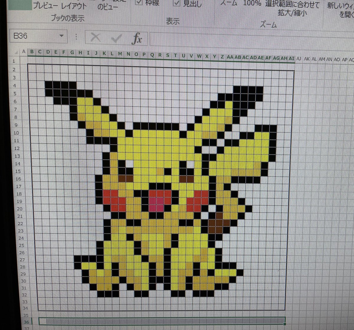The height and width of the screenshot is (330, 354).
Task: Click the formula bar Cancel X icon
Action: [x=95, y=37]
